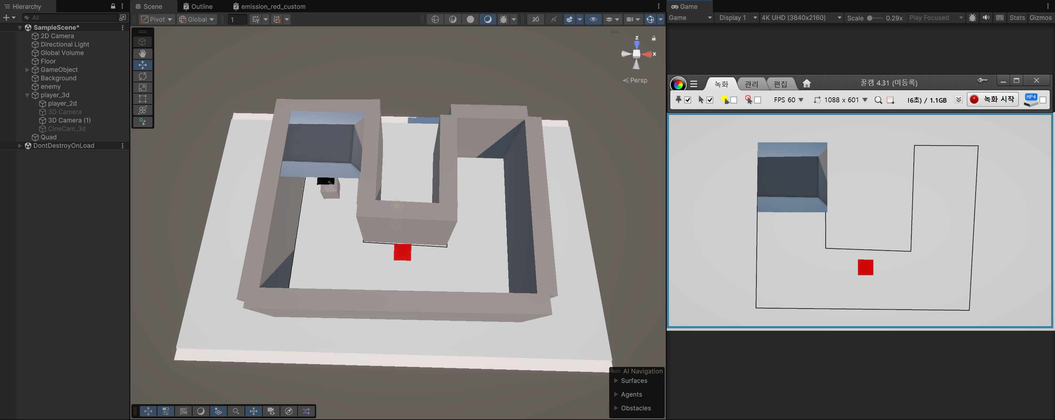
Task: Expand Surfaces in AI Navigation
Action: tap(616, 381)
